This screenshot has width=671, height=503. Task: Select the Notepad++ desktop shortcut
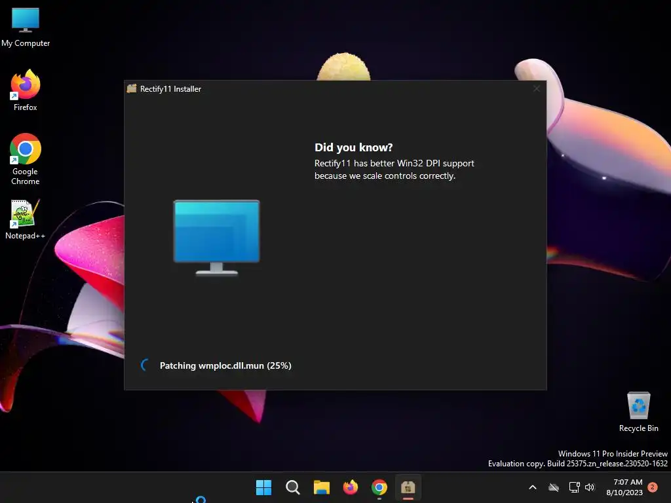click(26, 219)
